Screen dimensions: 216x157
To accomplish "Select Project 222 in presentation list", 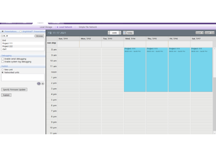I will tap(7, 46).
